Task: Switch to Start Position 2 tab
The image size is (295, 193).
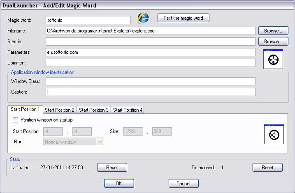Action: 60,110
